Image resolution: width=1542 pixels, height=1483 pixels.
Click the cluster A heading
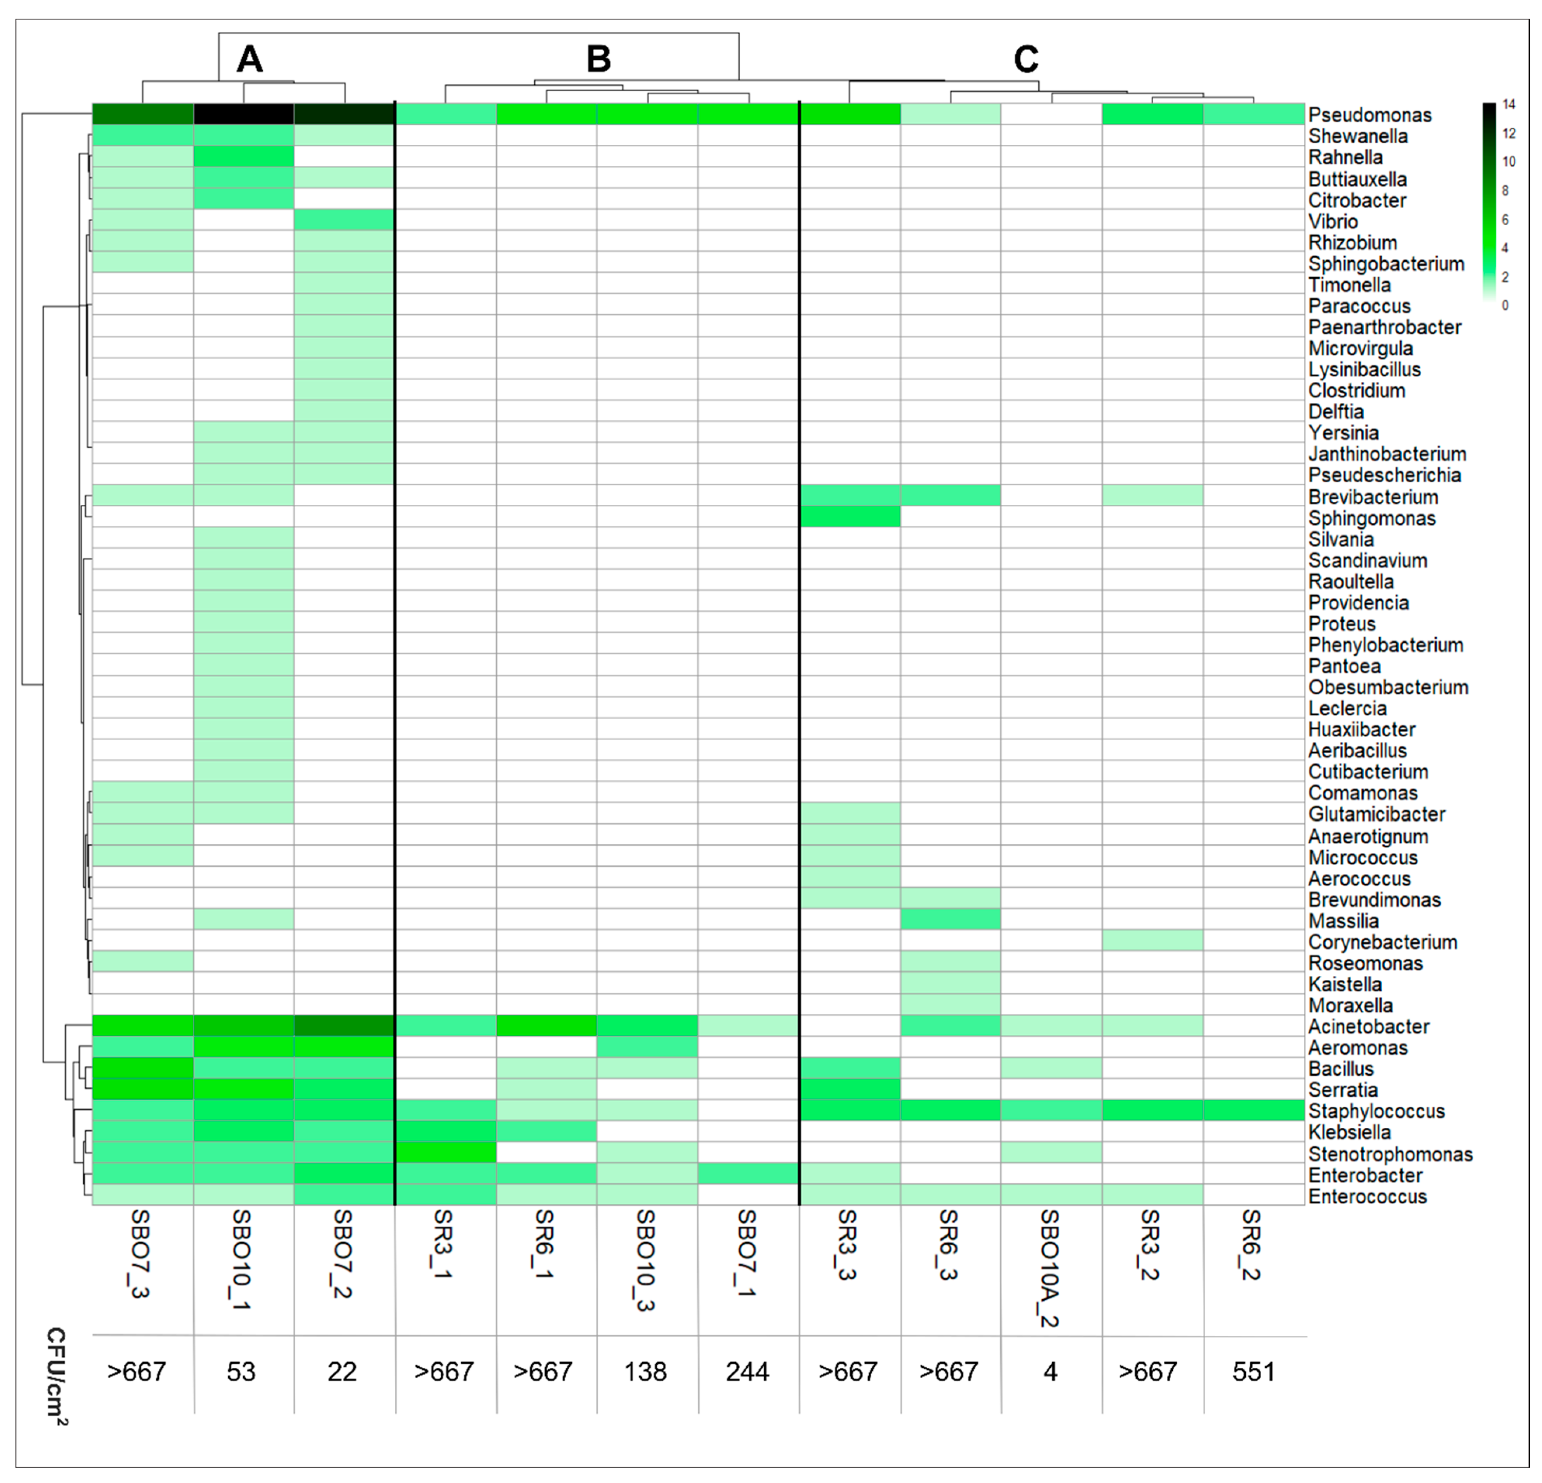point(249,59)
